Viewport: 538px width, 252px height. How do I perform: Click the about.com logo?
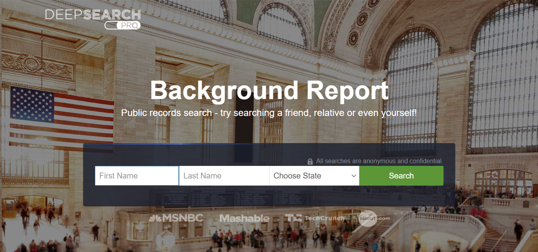374,218
